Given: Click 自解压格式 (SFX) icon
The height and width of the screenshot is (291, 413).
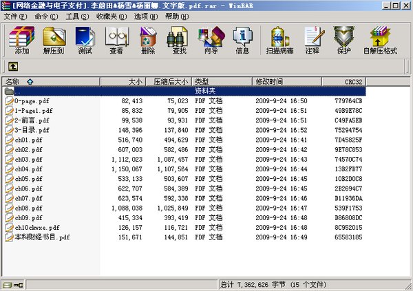Looking at the screenshot, I should [x=380, y=40].
